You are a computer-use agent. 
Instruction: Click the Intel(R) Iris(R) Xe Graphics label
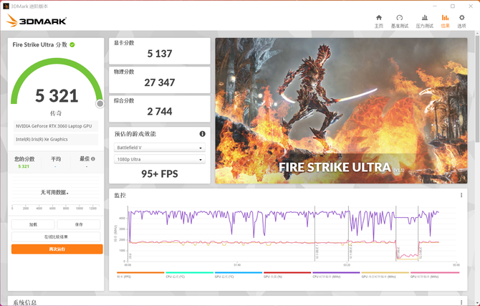[55, 139]
